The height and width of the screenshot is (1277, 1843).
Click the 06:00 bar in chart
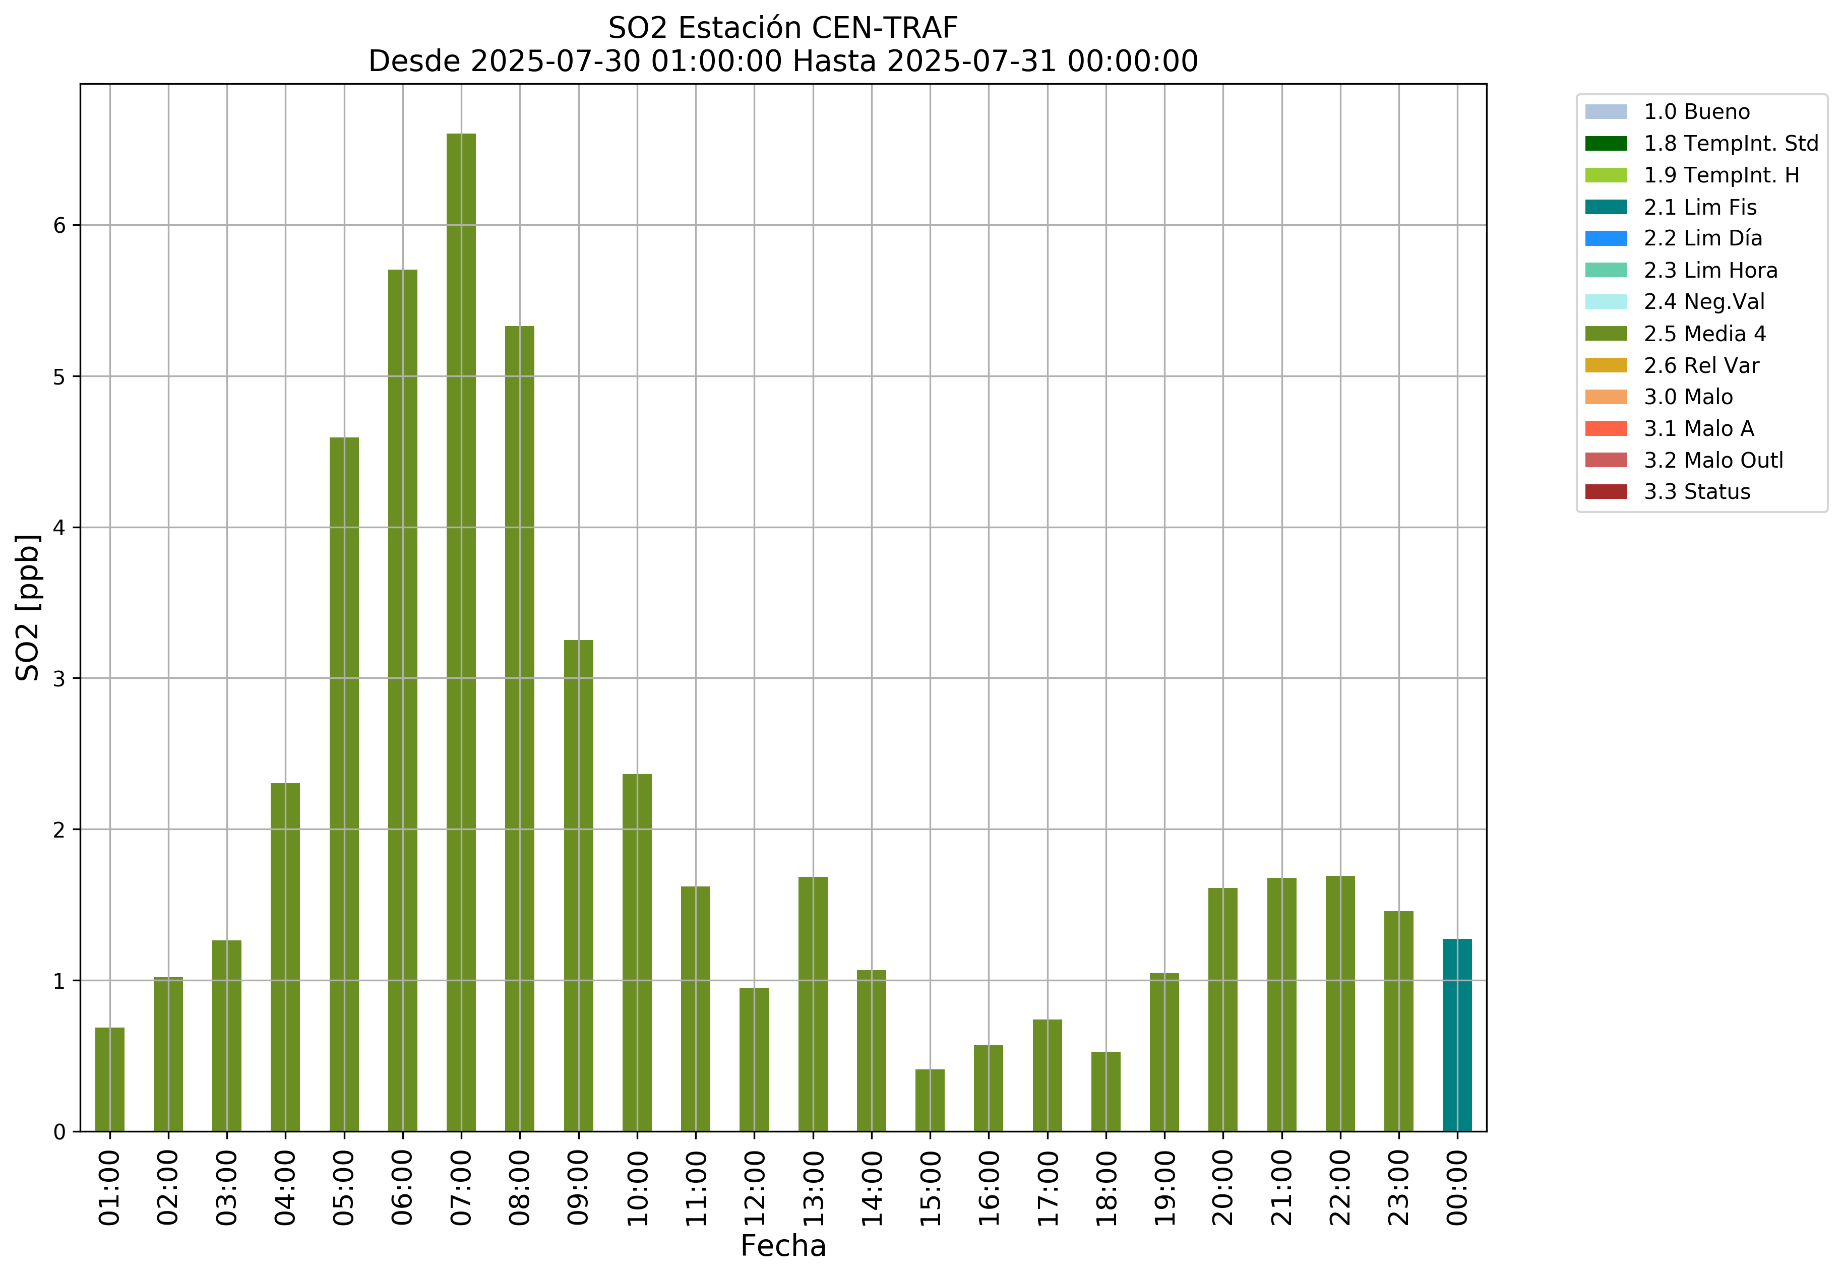tap(403, 700)
